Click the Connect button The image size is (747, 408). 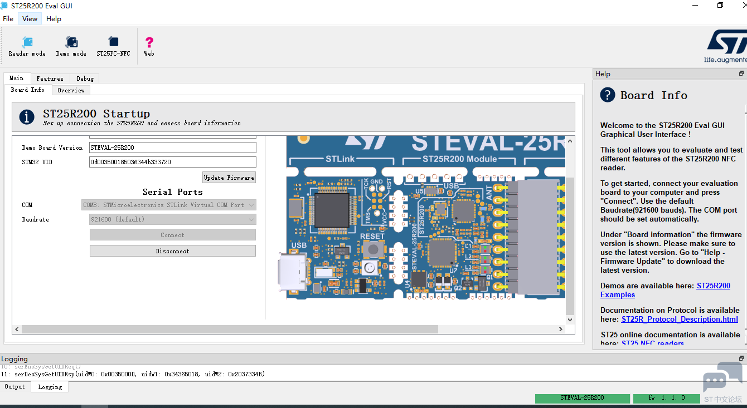[x=173, y=235]
